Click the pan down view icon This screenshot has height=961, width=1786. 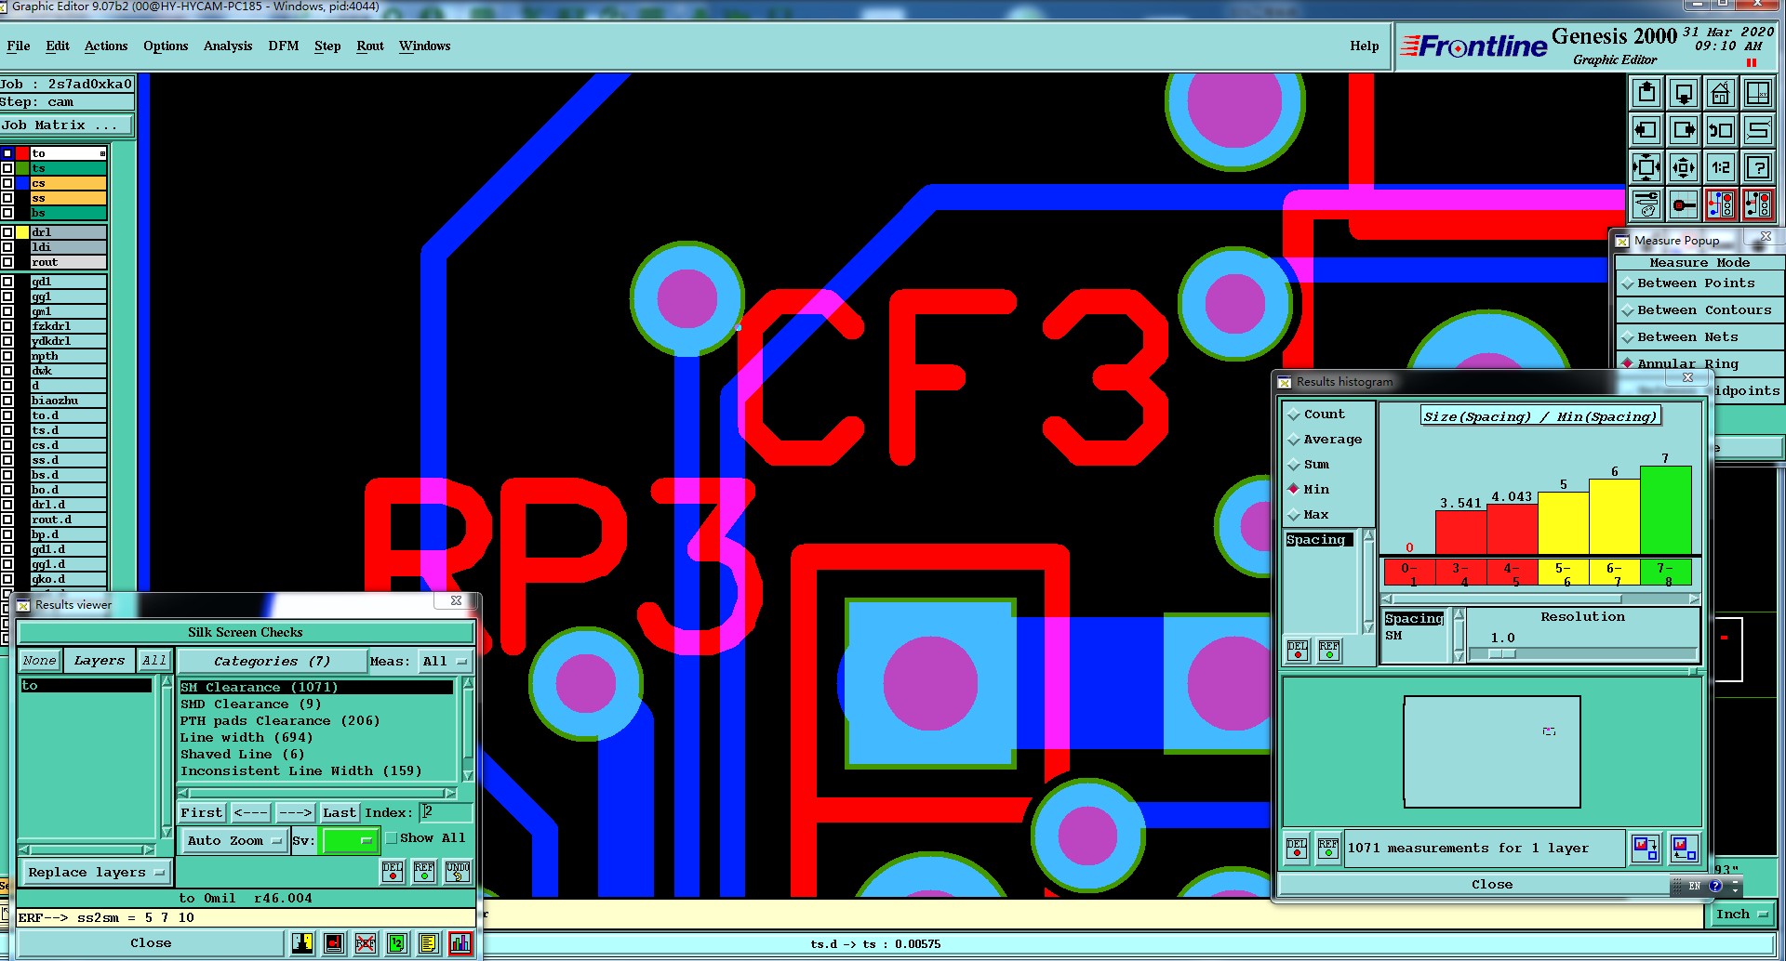click(1684, 93)
